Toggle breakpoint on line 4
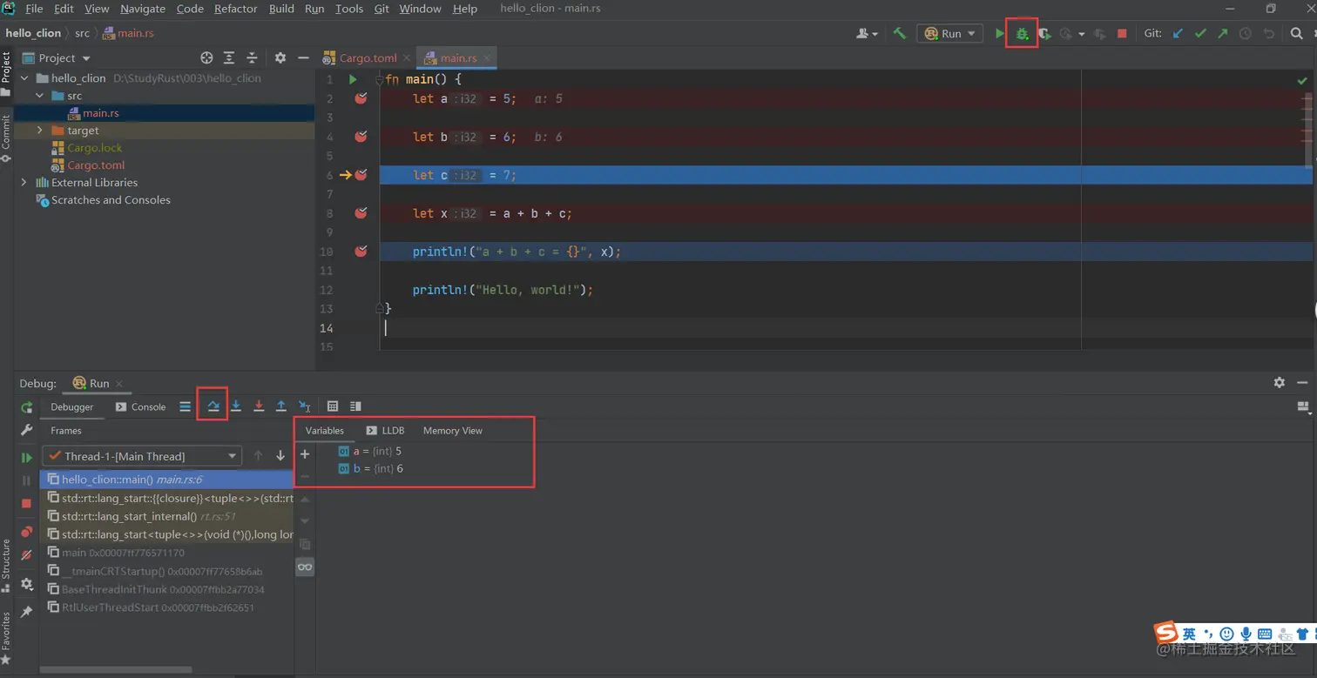The width and height of the screenshot is (1317, 678). (x=361, y=137)
